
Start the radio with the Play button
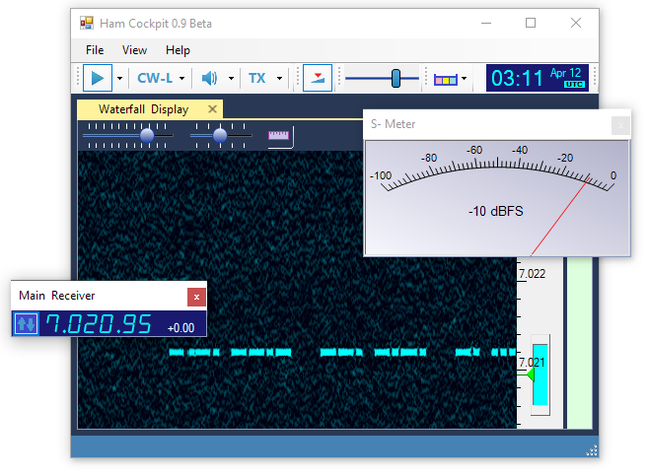98,78
